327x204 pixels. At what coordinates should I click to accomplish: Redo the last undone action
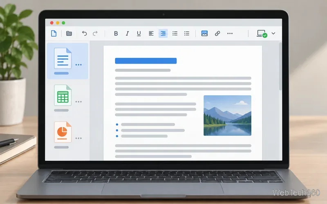95,33
